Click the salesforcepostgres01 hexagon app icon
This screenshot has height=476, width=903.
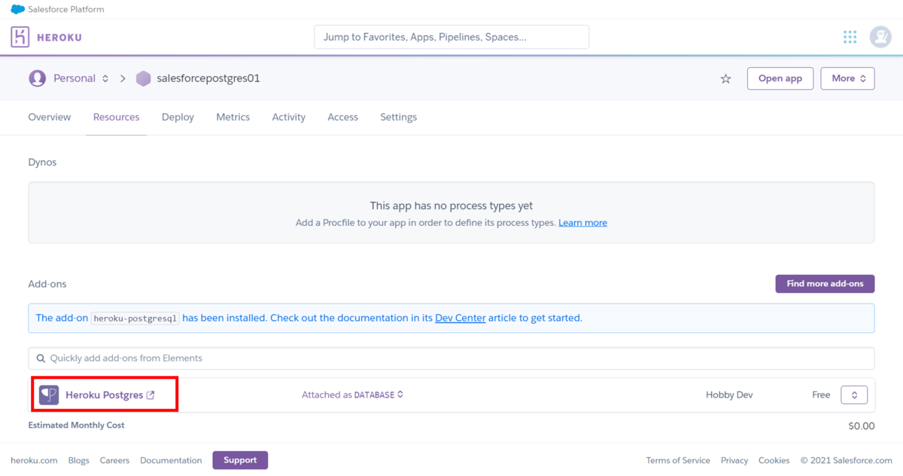click(x=143, y=78)
